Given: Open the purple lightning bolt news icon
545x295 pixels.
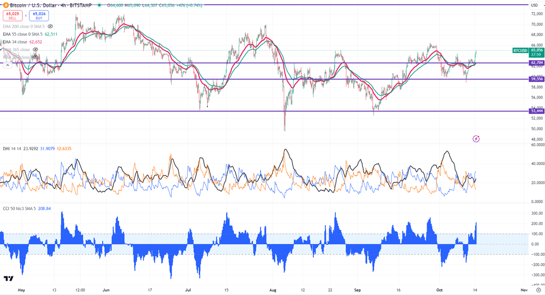Looking at the screenshot, I should coord(476,139).
